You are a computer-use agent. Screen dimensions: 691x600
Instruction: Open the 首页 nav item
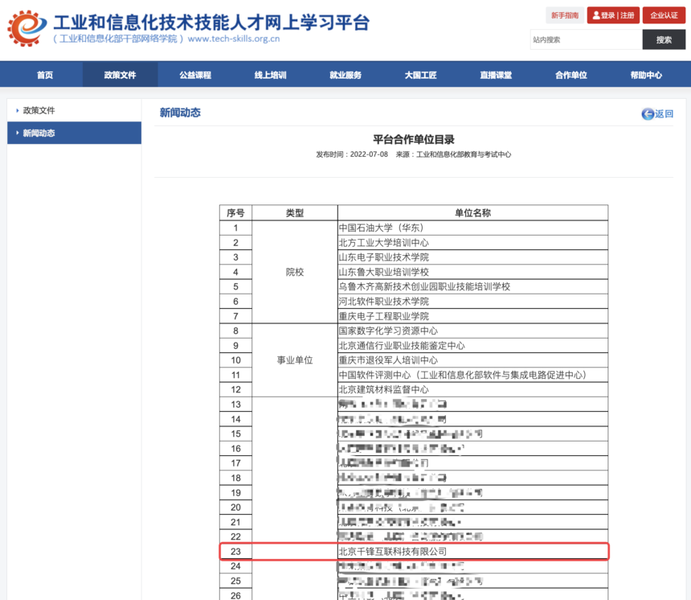pos(45,75)
